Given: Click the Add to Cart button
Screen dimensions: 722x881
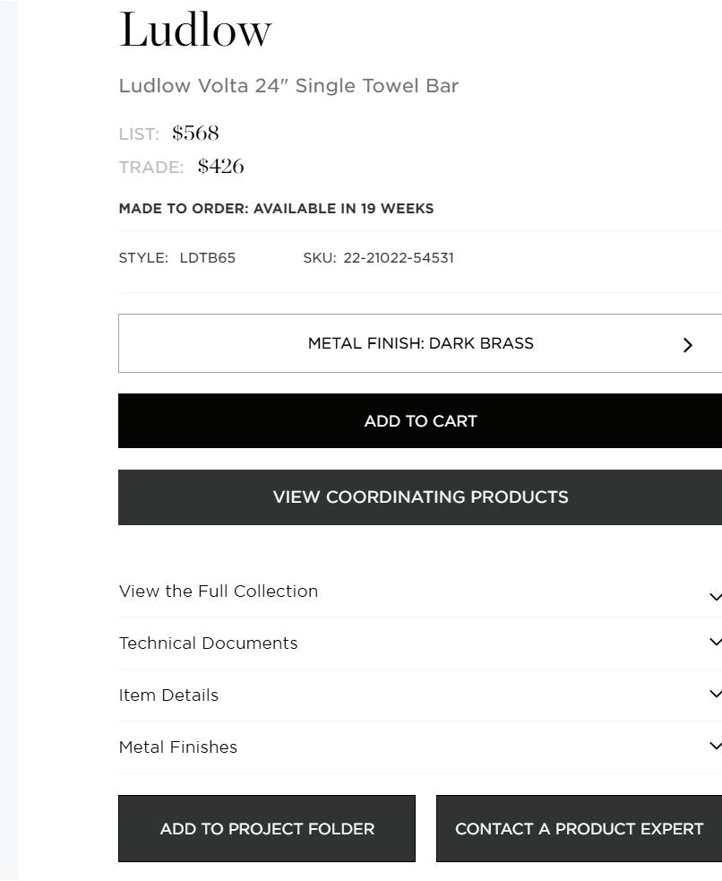Looking at the screenshot, I should coord(420,421).
